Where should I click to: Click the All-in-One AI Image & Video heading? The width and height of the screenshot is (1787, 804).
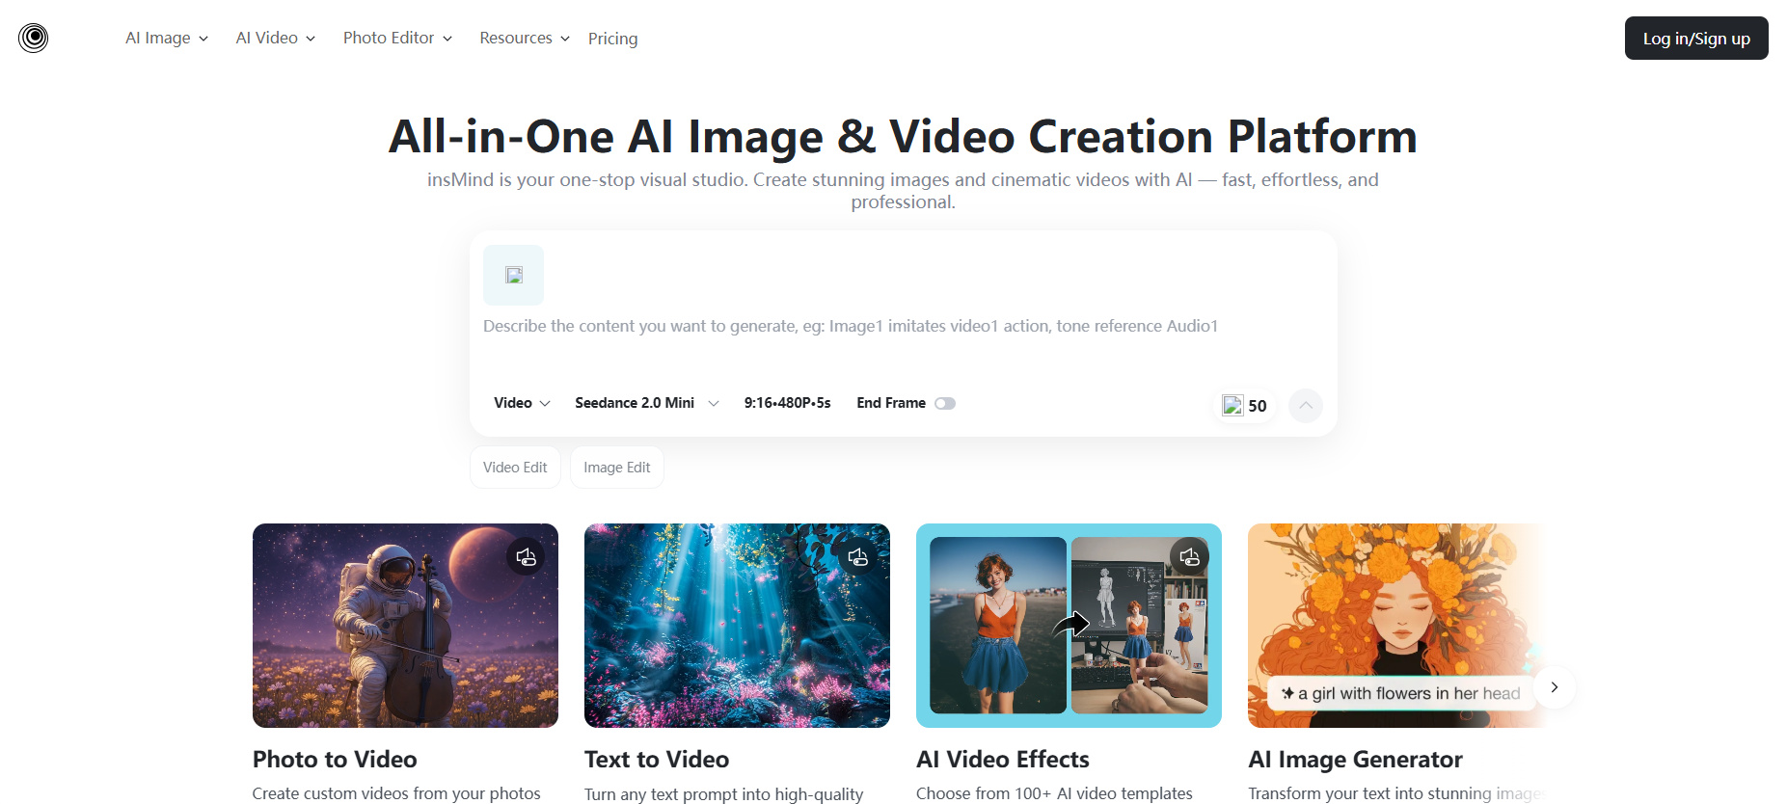[x=903, y=136]
